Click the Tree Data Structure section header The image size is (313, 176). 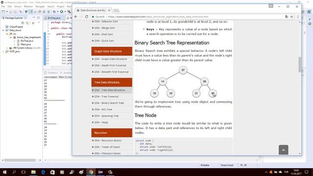[x=112, y=83]
